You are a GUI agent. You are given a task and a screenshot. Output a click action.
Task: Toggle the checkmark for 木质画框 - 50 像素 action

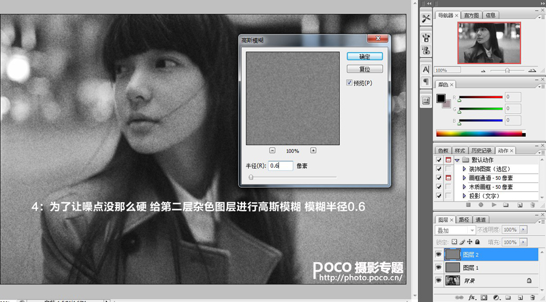pyautogui.click(x=439, y=187)
